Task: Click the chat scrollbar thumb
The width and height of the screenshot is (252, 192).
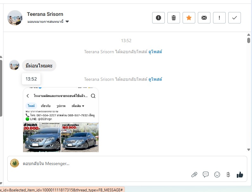Action: 249,40
